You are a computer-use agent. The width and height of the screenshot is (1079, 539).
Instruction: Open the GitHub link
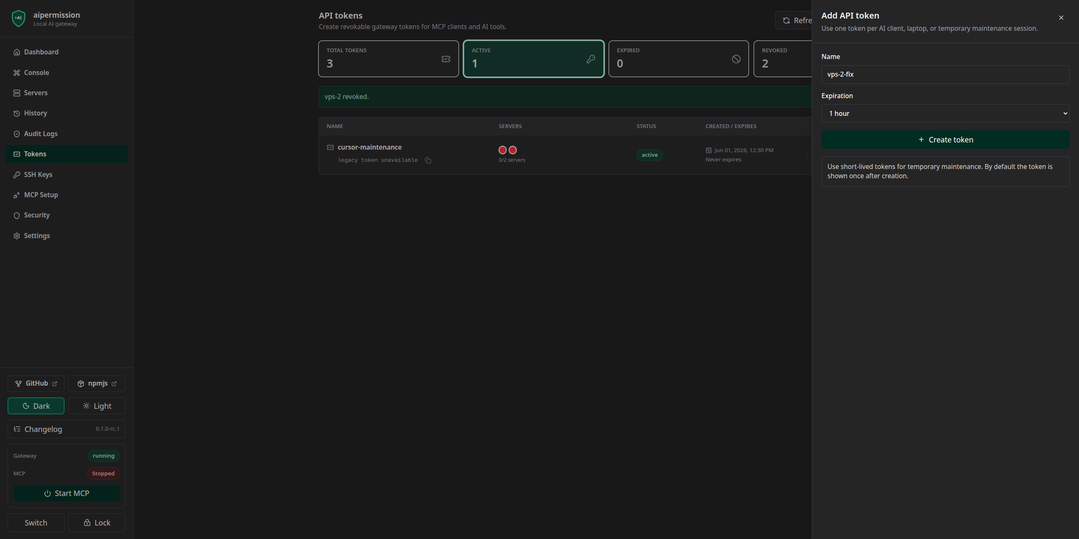36,383
